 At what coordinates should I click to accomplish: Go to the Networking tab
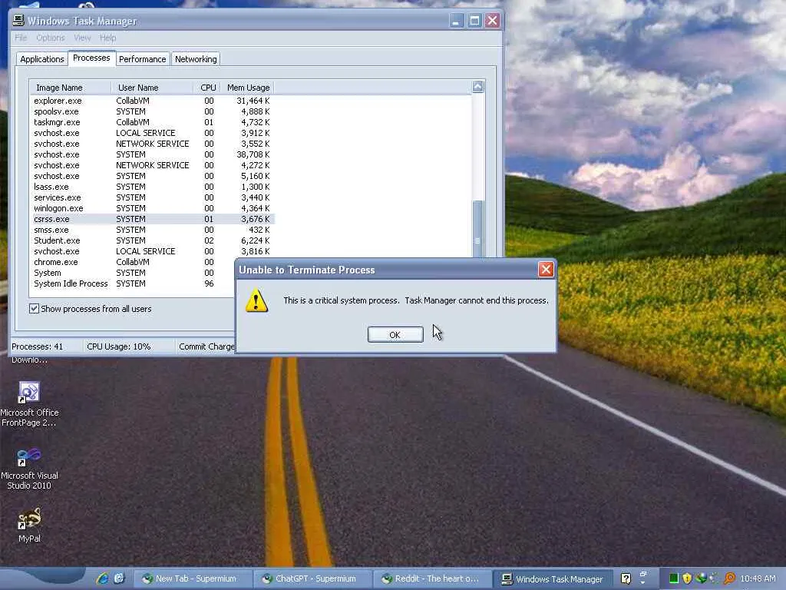[x=196, y=59]
